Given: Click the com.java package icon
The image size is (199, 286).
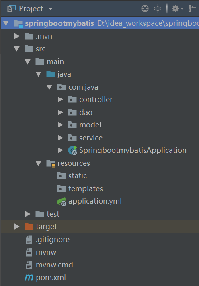Looking at the screenshot, I should click(62, 87).
